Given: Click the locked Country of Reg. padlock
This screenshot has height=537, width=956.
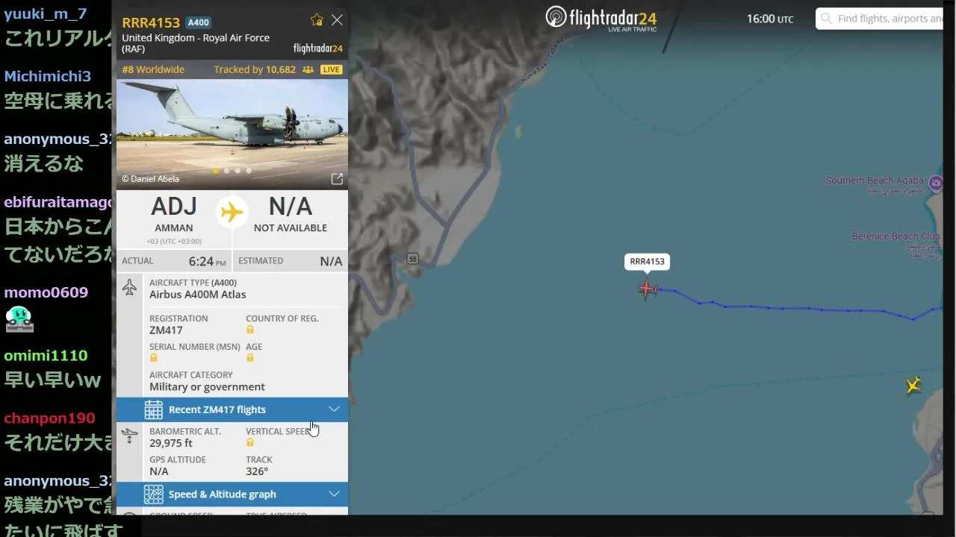Looking at the screenshot, I should [250, 330].
